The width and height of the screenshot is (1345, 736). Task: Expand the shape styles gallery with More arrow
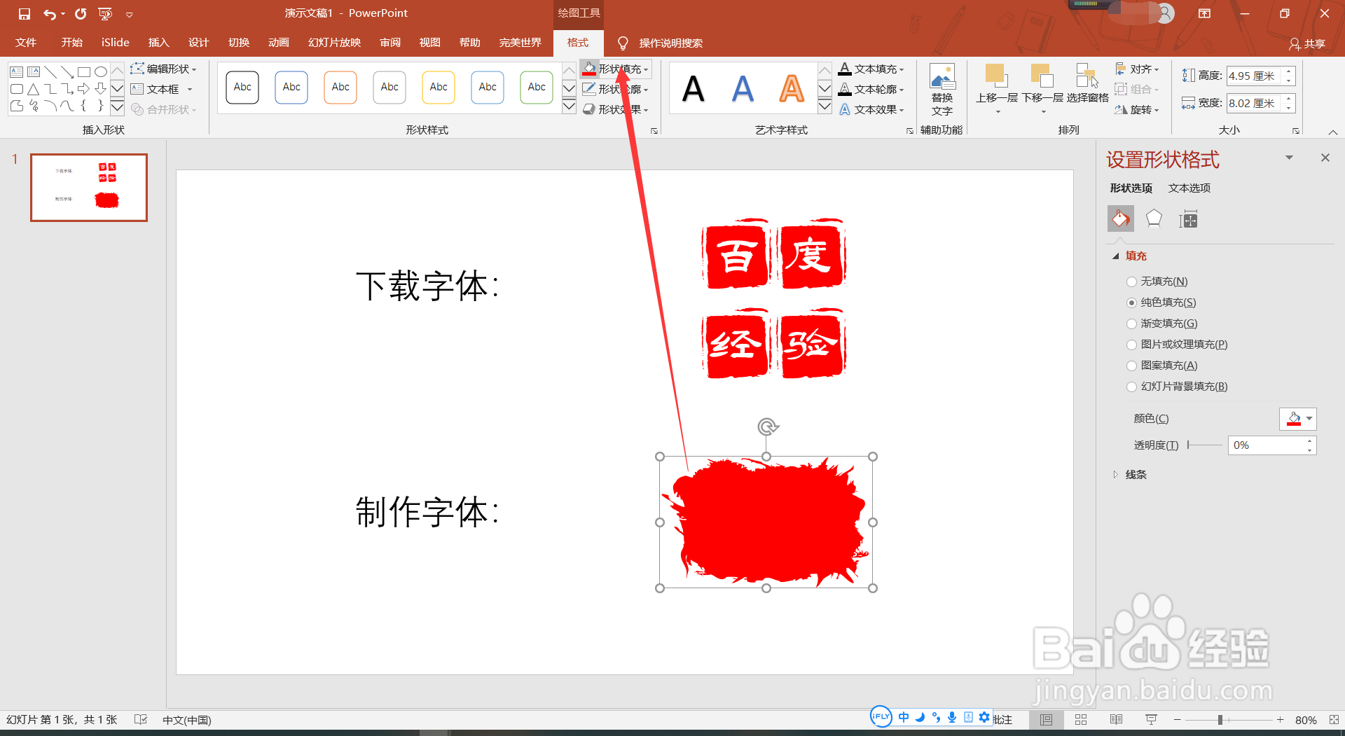coord(568,106)
